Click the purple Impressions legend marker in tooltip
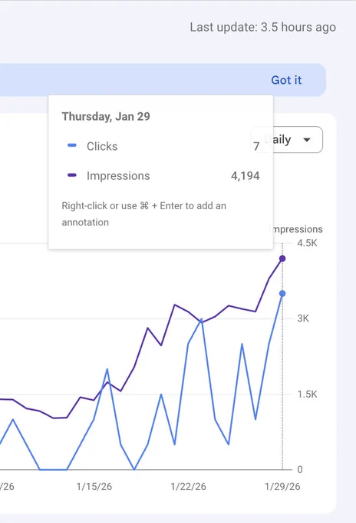The width and height of the screenshot is (356, 523). coord(72,175)
